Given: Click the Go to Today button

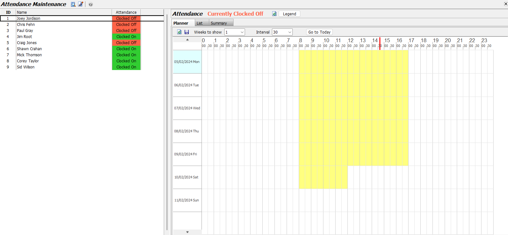Looking at the screenshot, I should [x=319, y=32].
